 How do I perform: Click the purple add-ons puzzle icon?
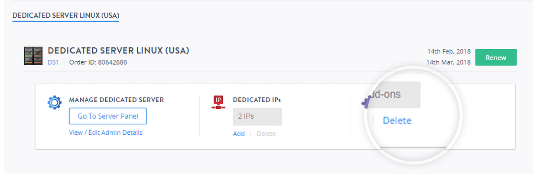point(365,103)
